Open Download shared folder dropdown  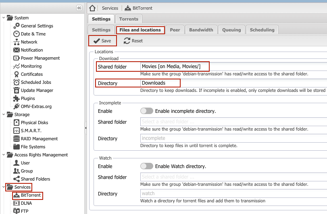[x=233, y=66]
